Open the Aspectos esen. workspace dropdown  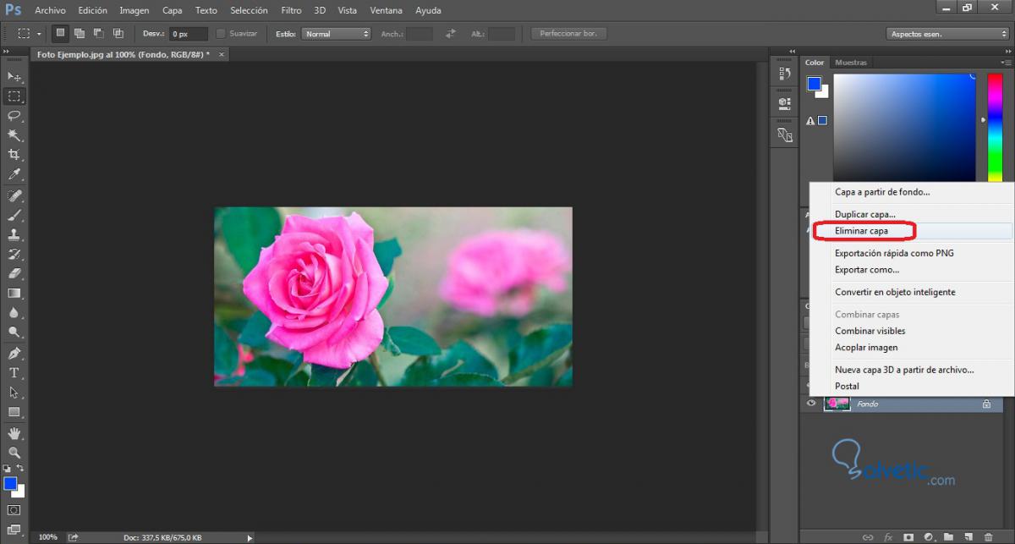coord(946,34)
